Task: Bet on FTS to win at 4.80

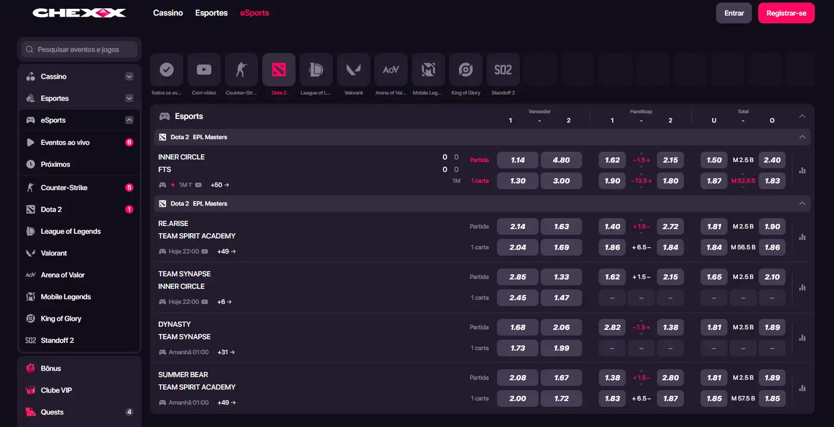Action: [x=561, y=160]
